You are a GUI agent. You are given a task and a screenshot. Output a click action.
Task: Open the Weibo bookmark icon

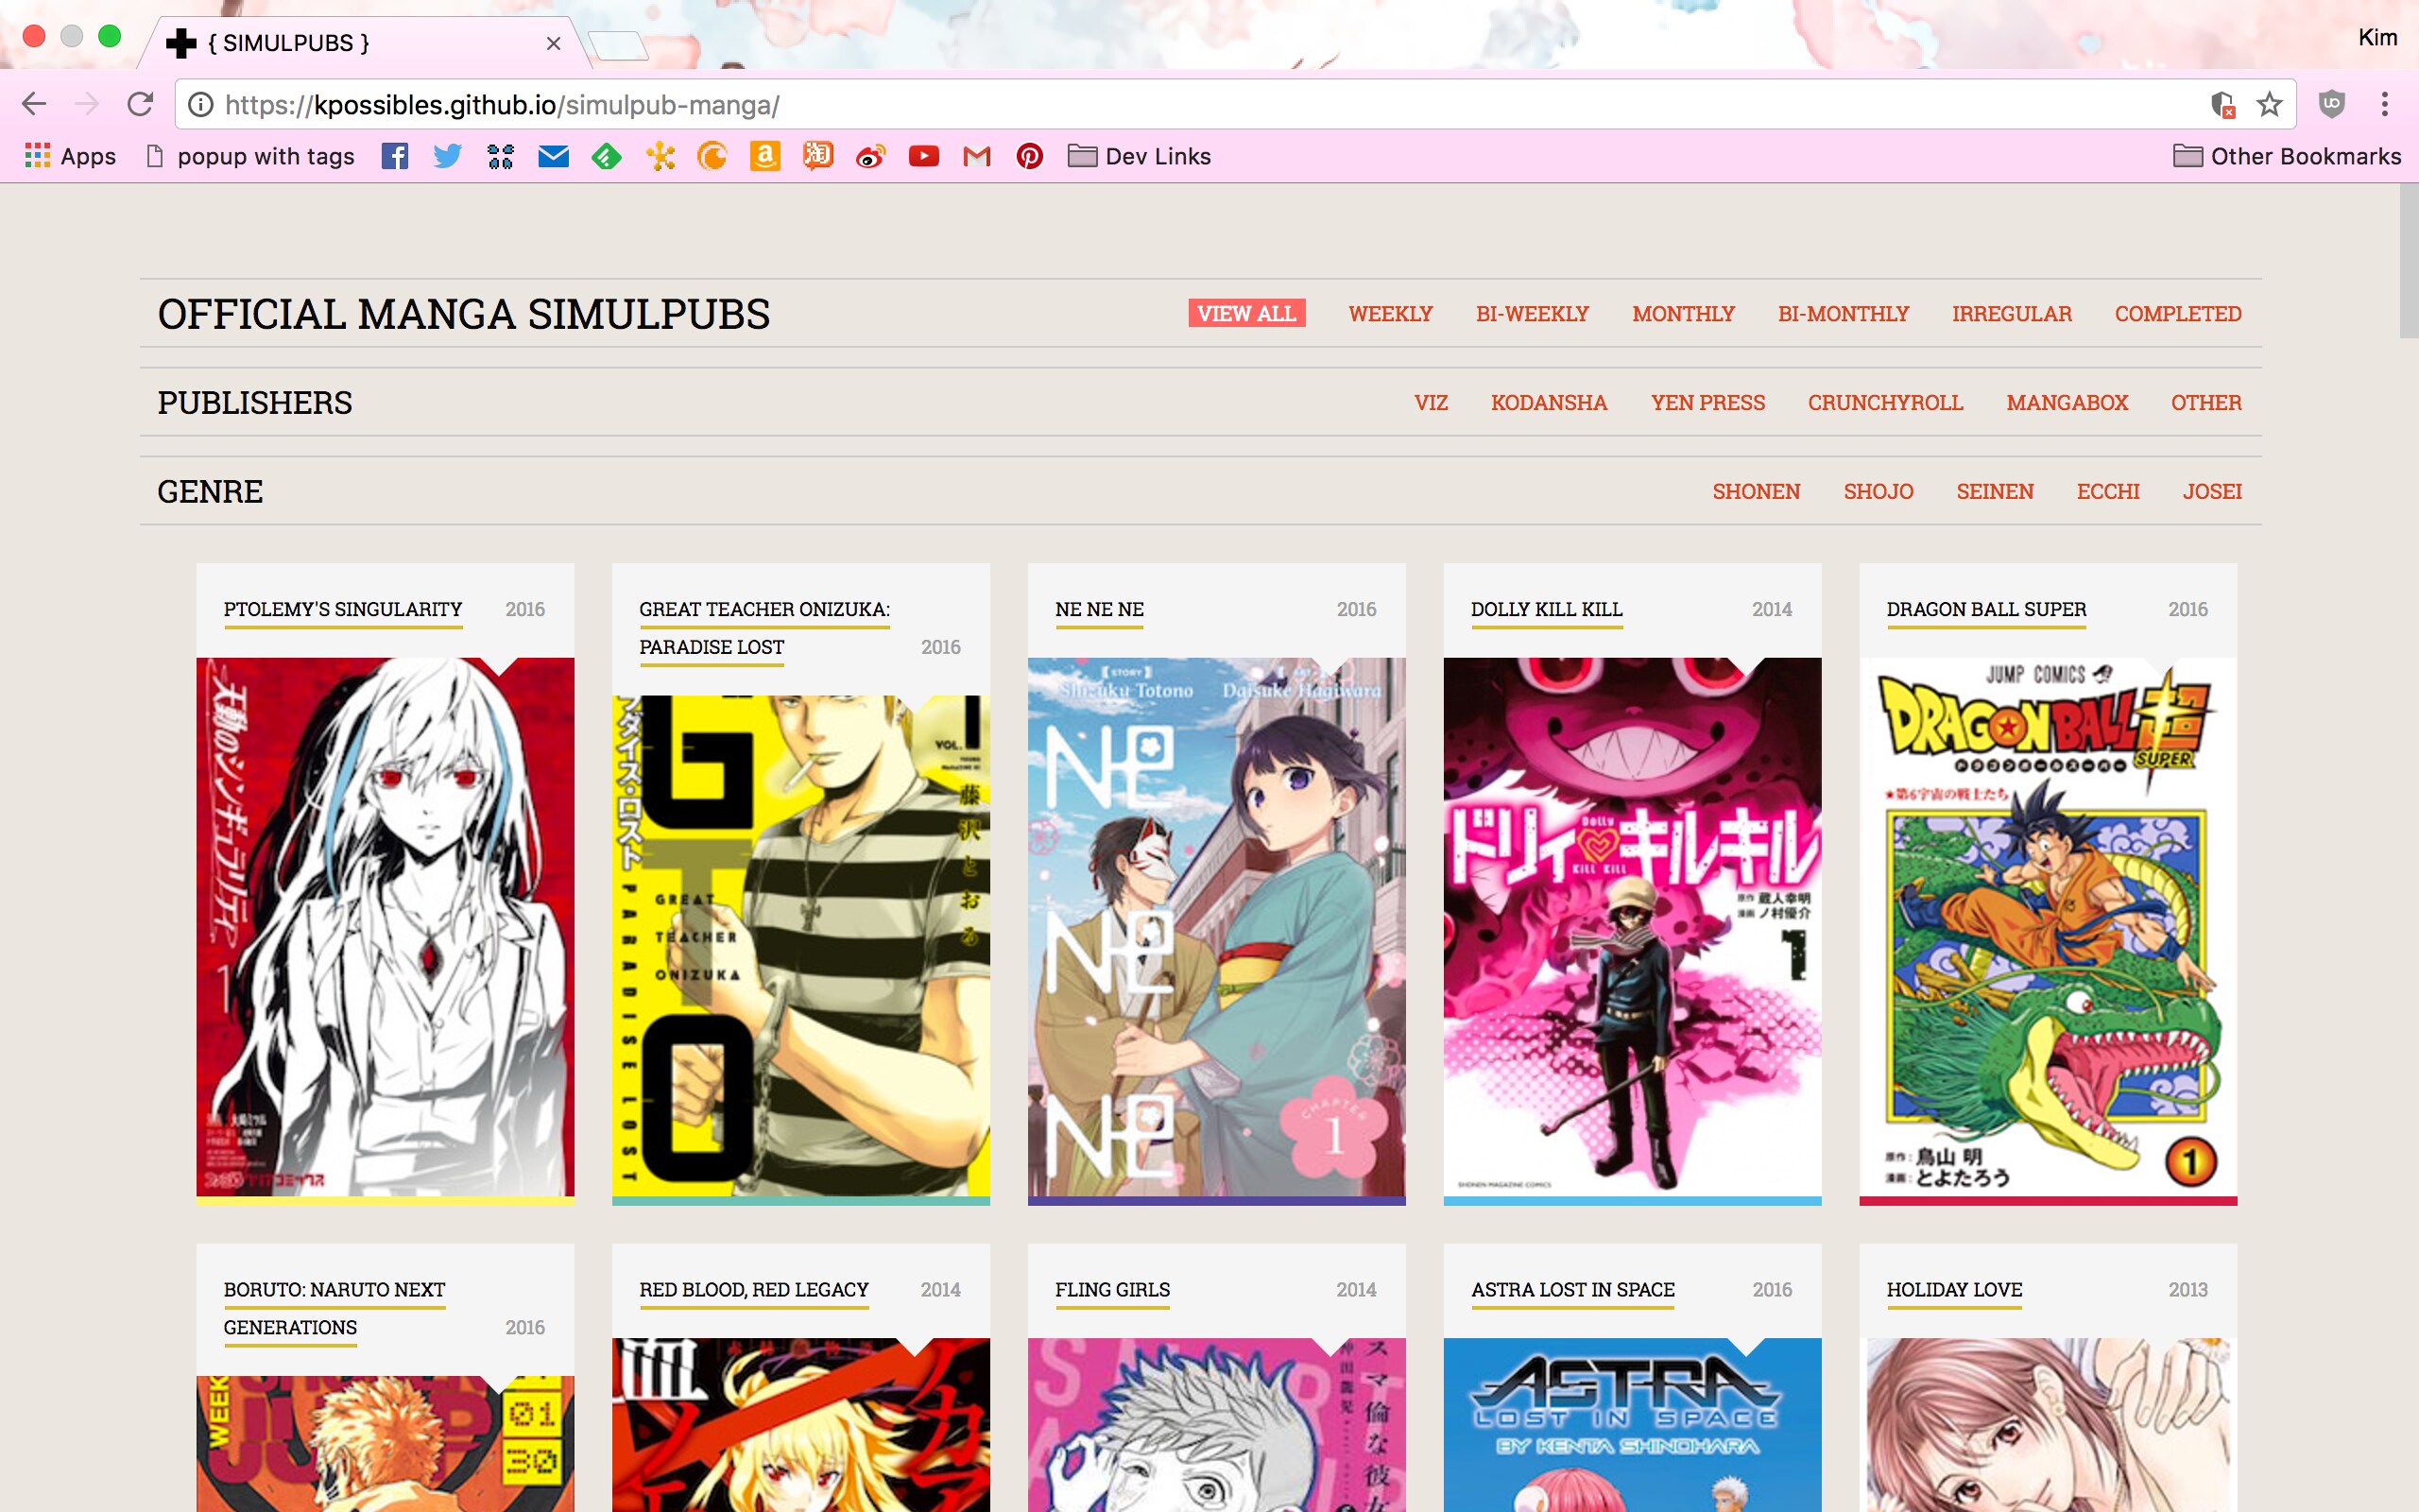pyautogui.click(x=870, y=156)
